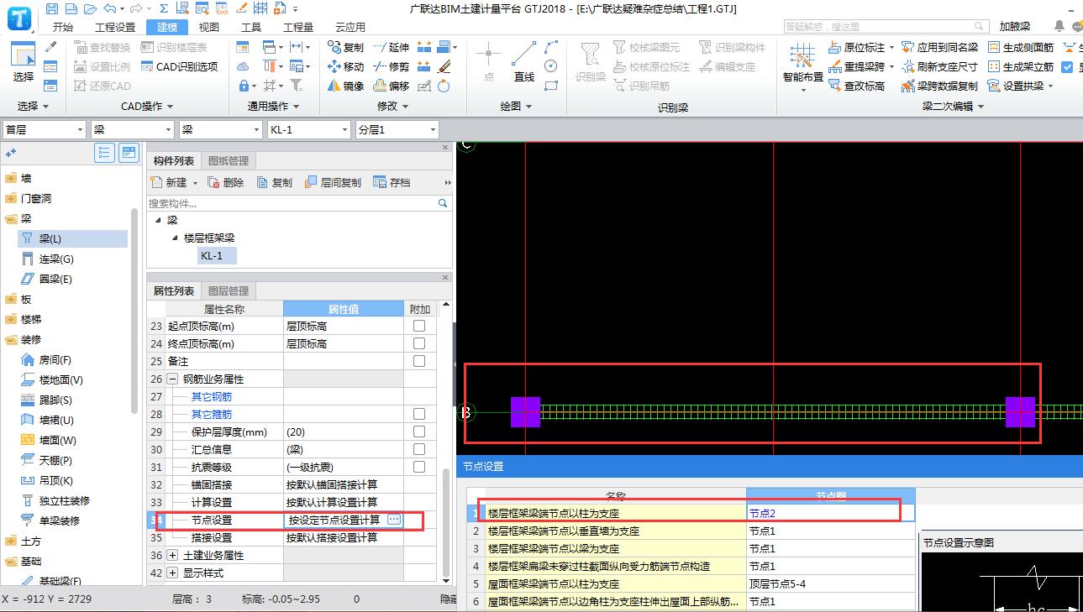1083x612 pixels.
Task: Click the 修剪 trim tool
Action: 392,66
